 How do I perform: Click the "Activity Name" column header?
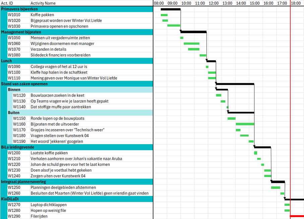coord(43,3)
